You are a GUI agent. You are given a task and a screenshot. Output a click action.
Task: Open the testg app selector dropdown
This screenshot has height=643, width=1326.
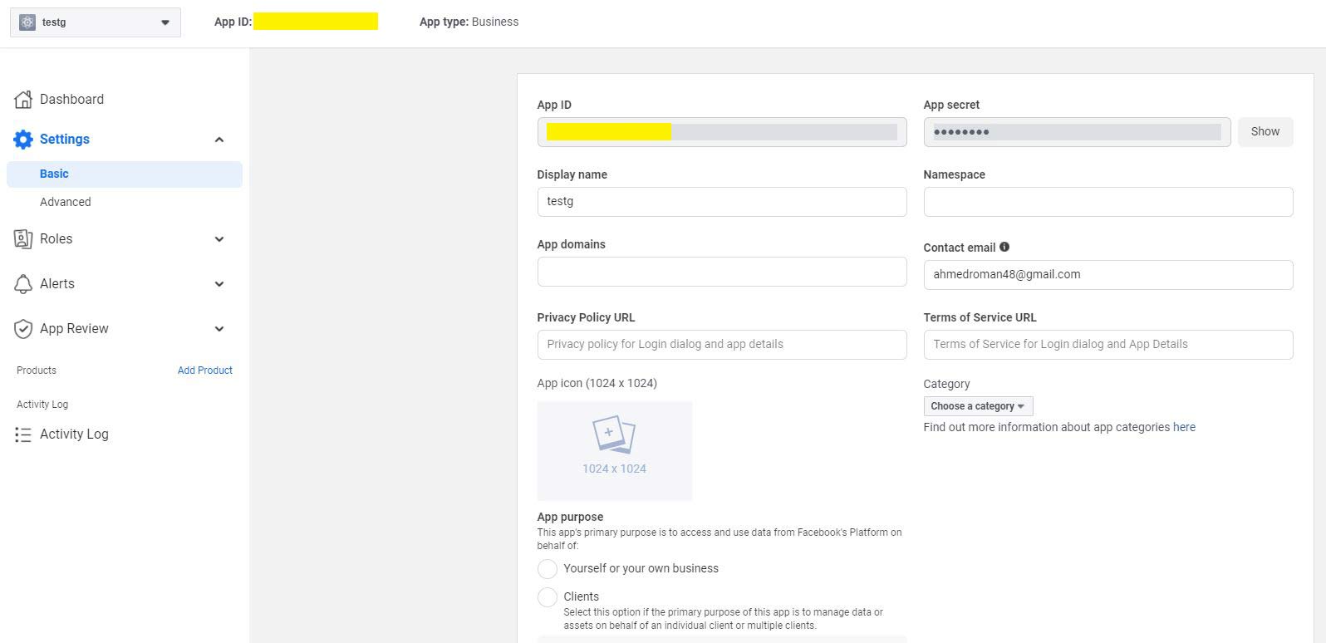[x=96, y=22]
